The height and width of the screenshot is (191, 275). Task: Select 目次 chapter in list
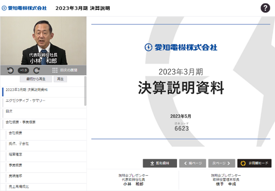pos(43,113)
